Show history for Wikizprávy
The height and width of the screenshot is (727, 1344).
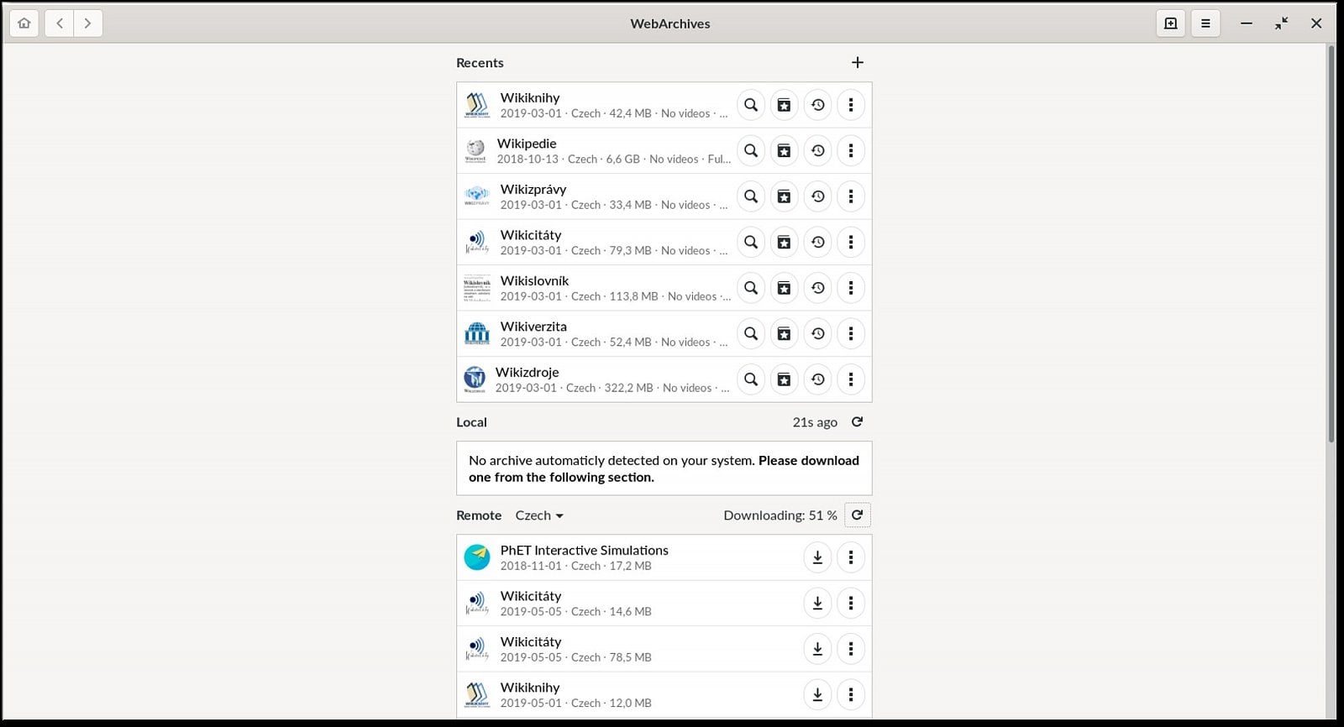817,196
